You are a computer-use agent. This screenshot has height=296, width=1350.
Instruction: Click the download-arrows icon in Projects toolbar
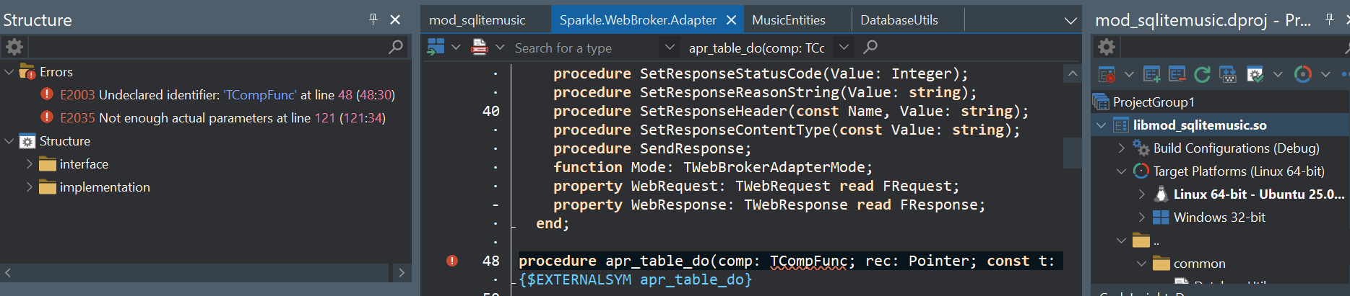tap(1227, 74)
